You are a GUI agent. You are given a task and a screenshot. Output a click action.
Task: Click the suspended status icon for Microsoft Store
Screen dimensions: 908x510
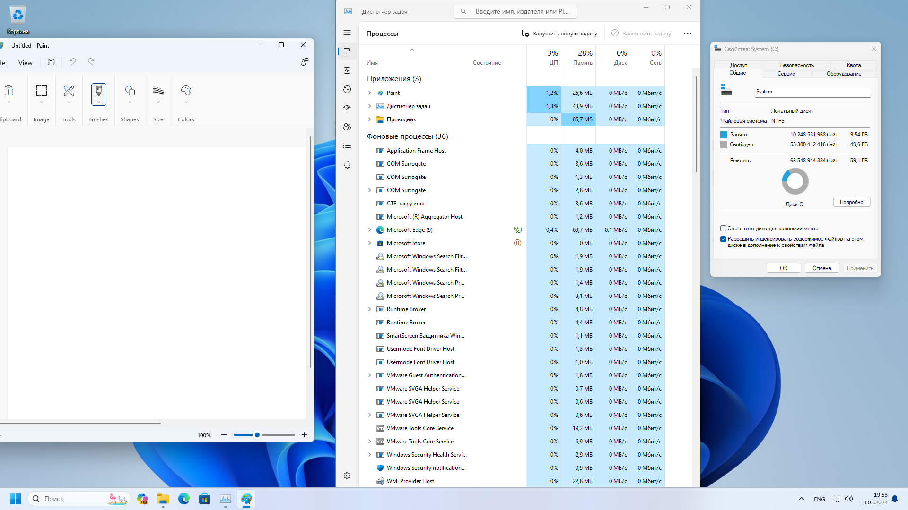click(517, 243)
